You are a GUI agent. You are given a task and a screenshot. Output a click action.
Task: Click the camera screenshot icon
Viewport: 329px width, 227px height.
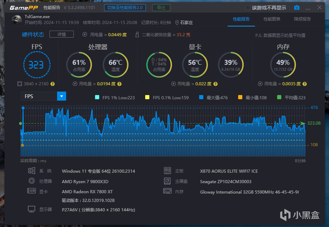297,8
